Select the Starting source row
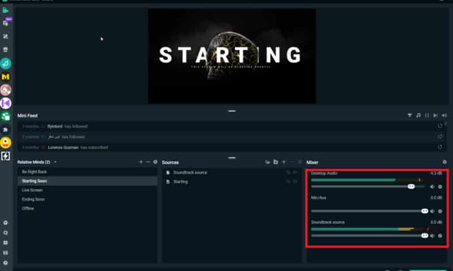 pos(232,182)
